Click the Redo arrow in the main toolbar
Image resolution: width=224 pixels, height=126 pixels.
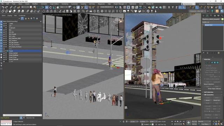point(7,7)
